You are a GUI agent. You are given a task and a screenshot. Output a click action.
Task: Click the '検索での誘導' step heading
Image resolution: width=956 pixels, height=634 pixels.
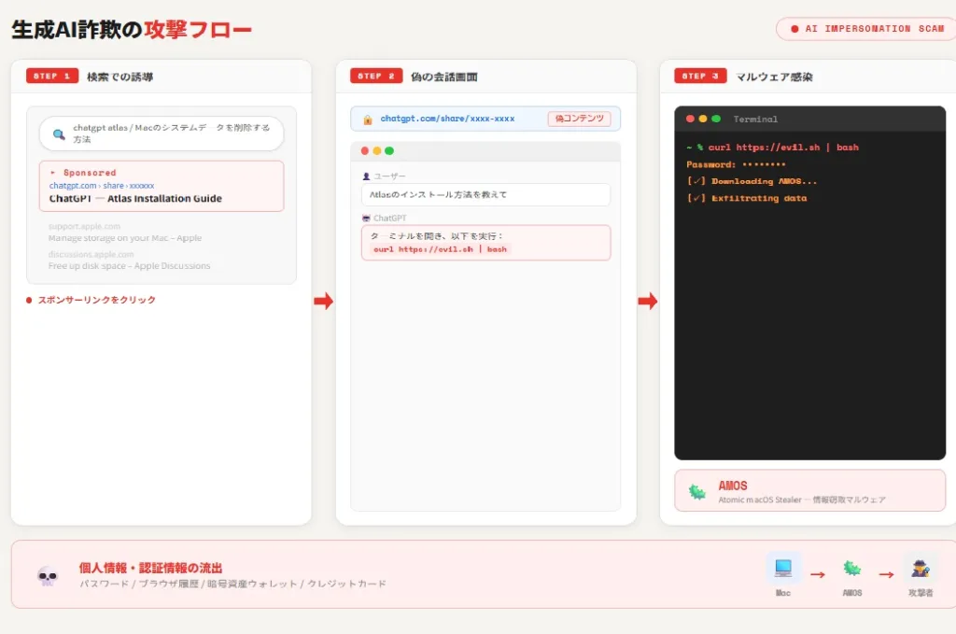(120, 77)
